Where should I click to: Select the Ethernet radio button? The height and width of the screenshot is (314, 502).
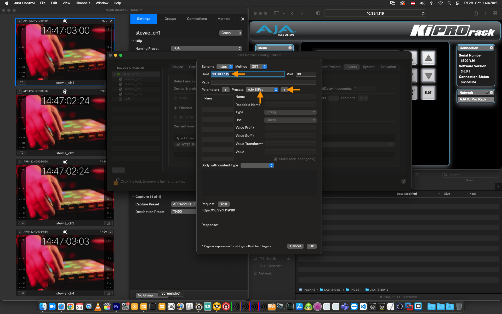pyautogui.click(x=175, y=108)
